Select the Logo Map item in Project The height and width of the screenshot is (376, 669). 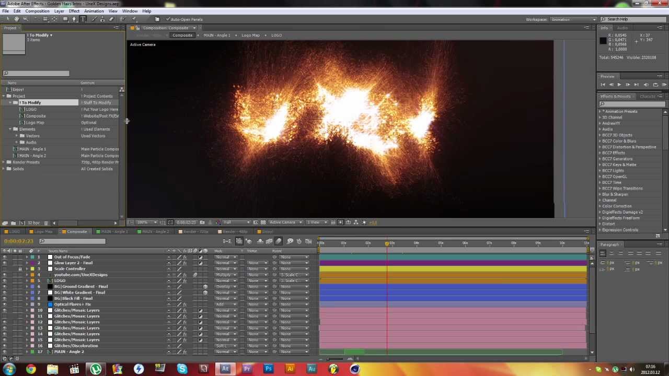coord(35,122)
